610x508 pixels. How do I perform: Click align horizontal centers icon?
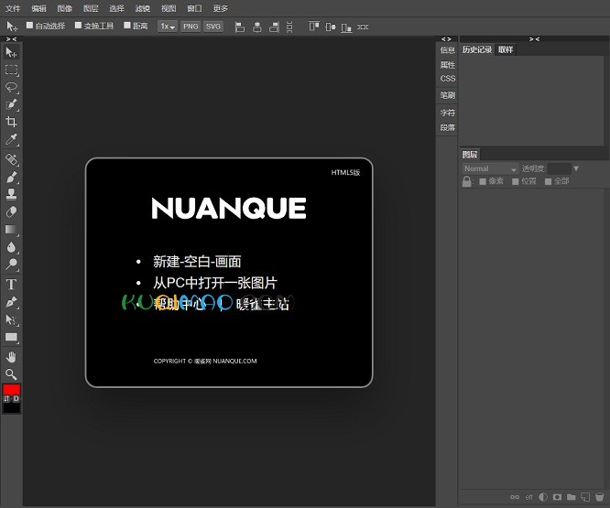pyautogui.click(x=257, y=27)
